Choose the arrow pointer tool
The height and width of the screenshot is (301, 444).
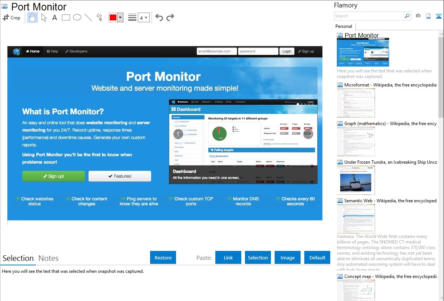pyautogui.click(x=44, y=17)
